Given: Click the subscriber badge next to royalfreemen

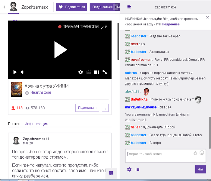Looking at the screenshot, I should click(x=128, y=60).
